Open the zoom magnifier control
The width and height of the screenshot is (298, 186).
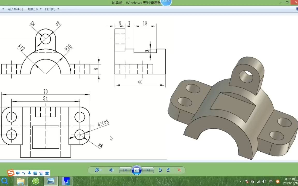coord(98,170)
